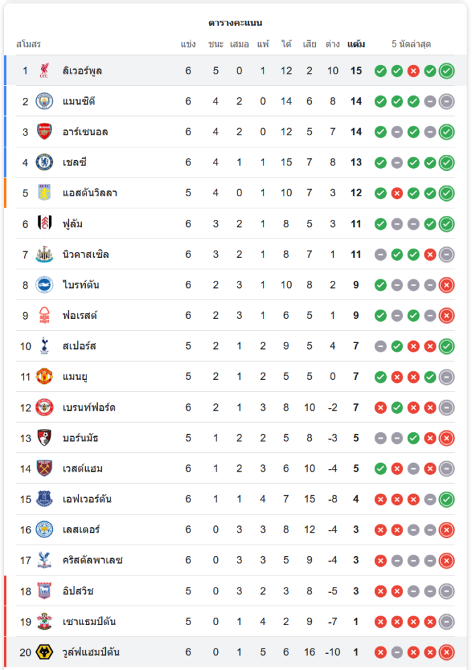
Task: Click the Liverpool club crest icon
Action: 44,70
